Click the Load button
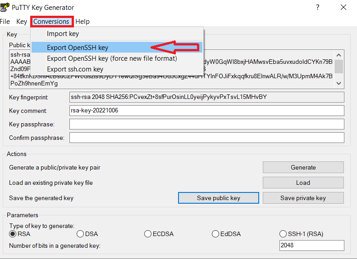 pos(303,183)
